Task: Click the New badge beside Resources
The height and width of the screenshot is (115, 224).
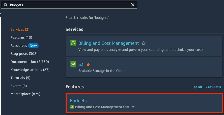Action: [x=33, y=46]
